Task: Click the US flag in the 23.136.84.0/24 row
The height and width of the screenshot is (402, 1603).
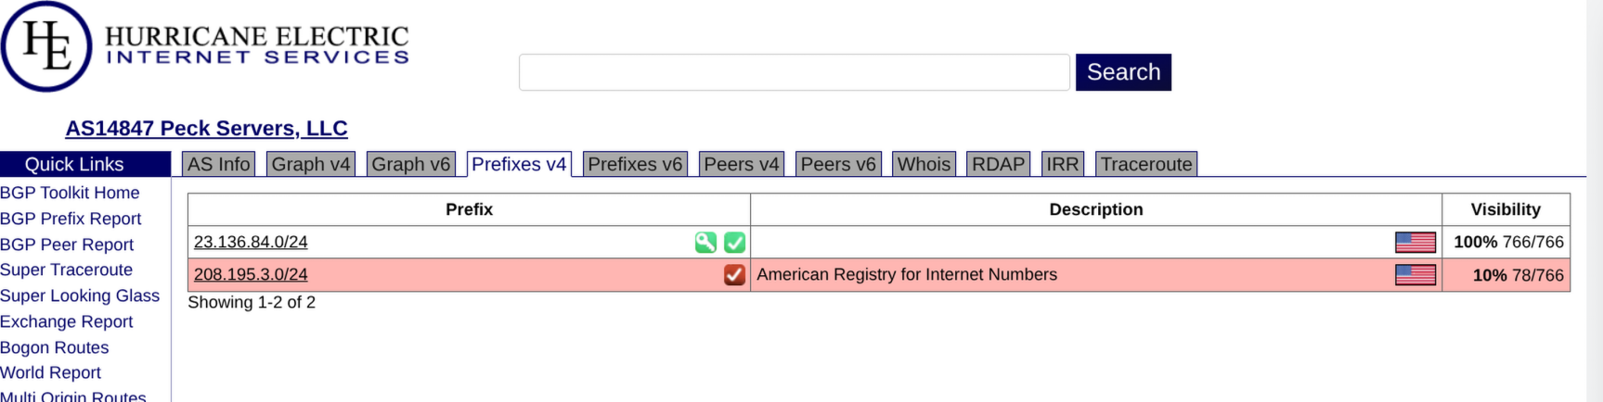Action: point(1415,243)
